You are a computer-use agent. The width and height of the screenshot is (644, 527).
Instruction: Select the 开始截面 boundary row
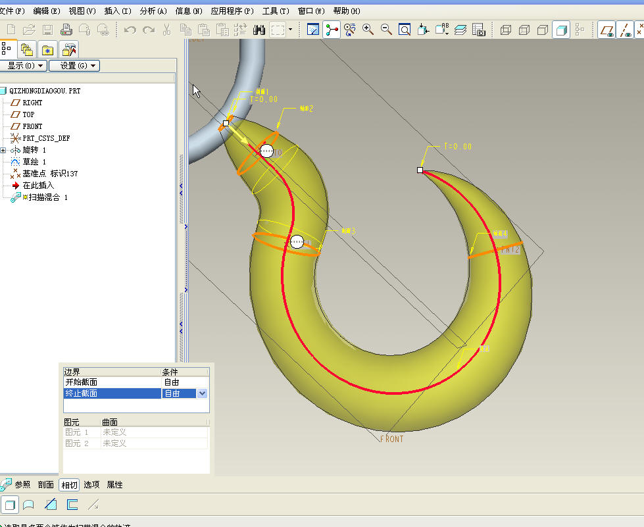[136, 382]
